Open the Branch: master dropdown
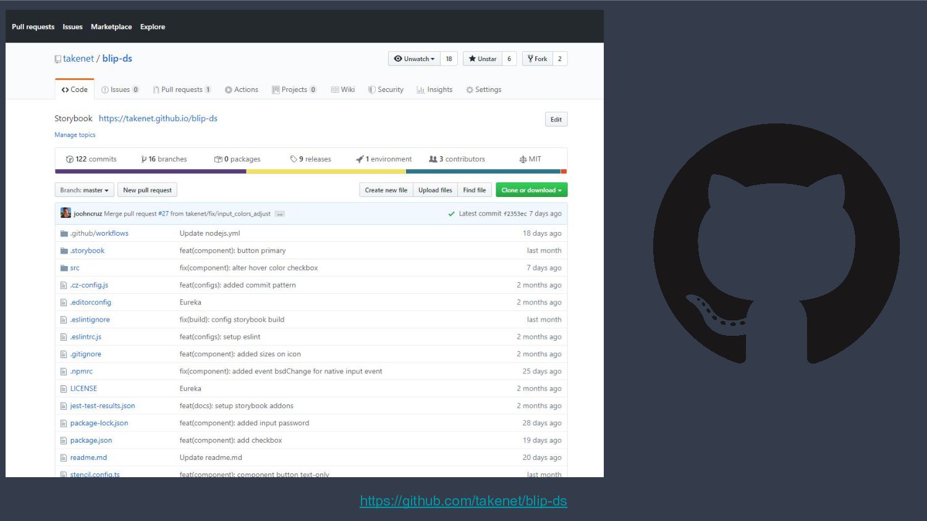Viewport: 927px width, 521px height. (x=85, y=190)
